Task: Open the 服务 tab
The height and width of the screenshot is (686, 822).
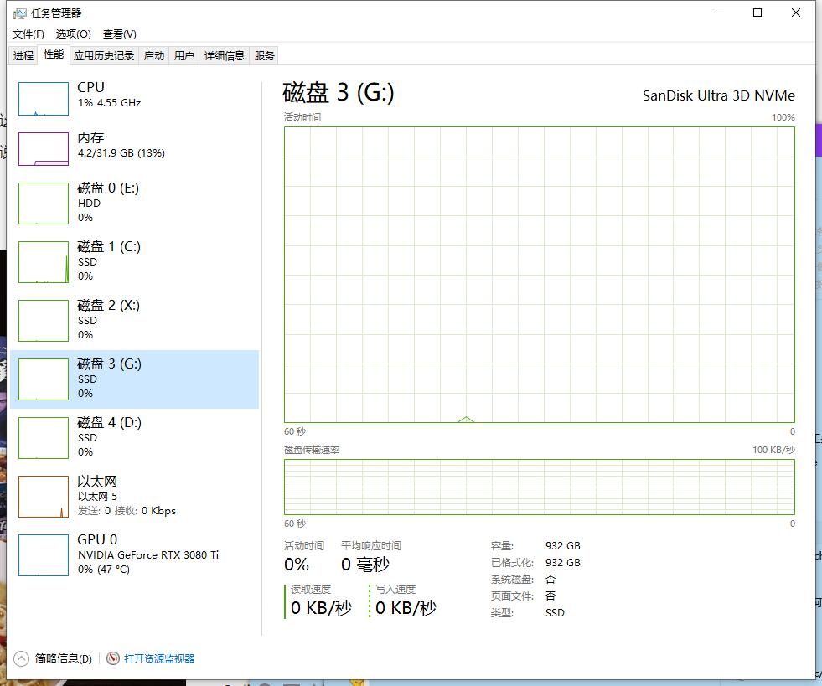Action: pos(265,56)
